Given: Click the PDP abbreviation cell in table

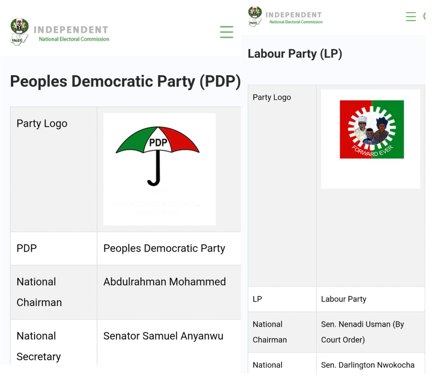Looking at the screenshot, I should click(27, 248).
